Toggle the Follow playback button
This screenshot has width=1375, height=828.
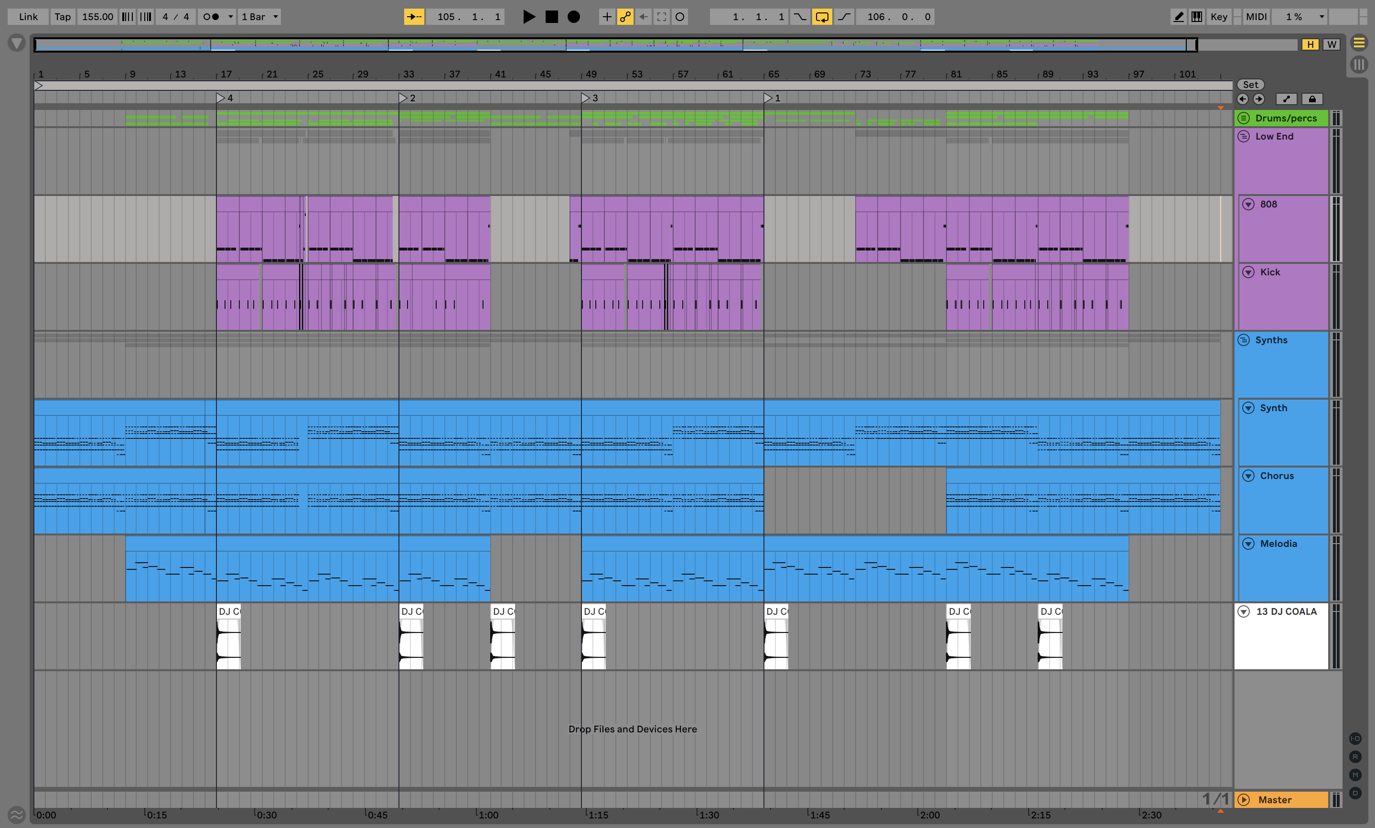point(414,17)
